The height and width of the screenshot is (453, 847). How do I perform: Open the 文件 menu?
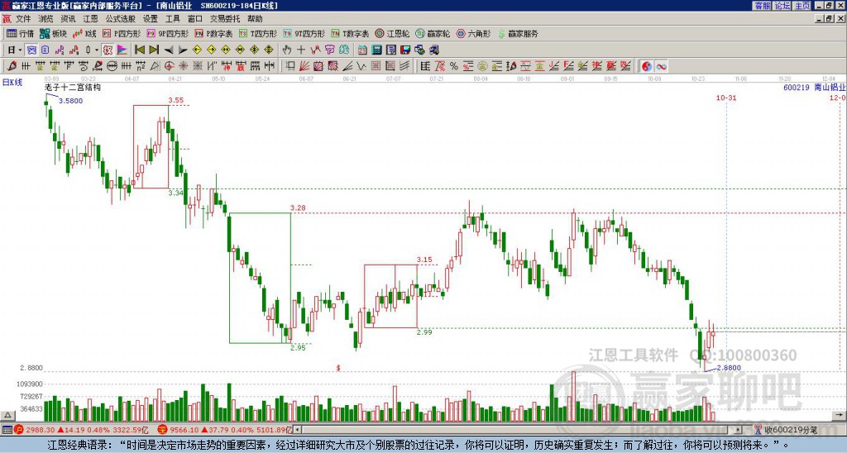tap(22, 19)
